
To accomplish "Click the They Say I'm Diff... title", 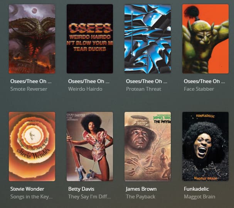I will 89,197.
